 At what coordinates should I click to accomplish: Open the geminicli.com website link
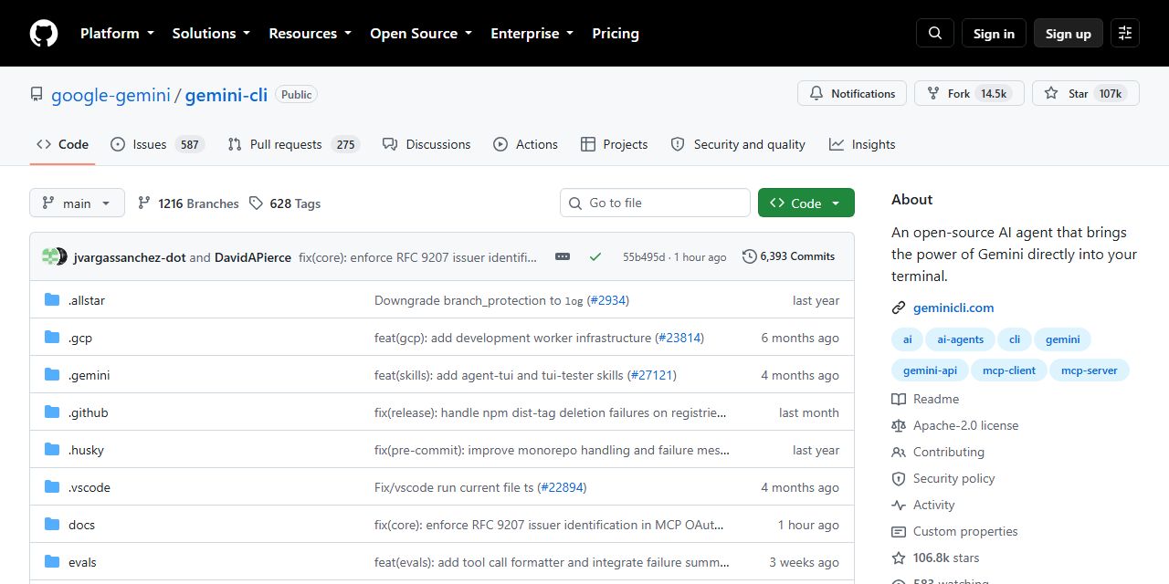click(x=953, y=308)
